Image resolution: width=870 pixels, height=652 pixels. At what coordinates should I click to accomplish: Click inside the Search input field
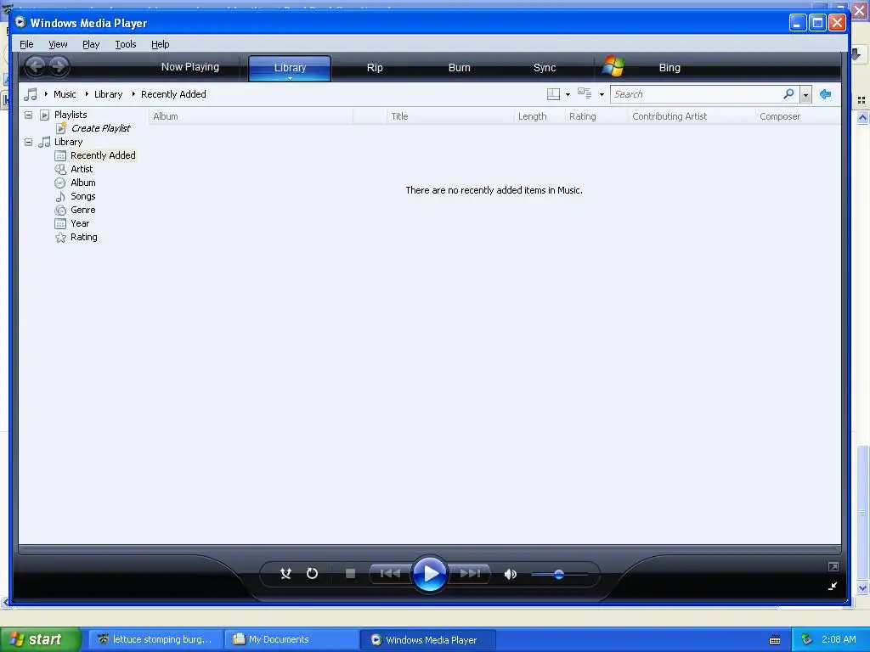[x=697, y=94]
